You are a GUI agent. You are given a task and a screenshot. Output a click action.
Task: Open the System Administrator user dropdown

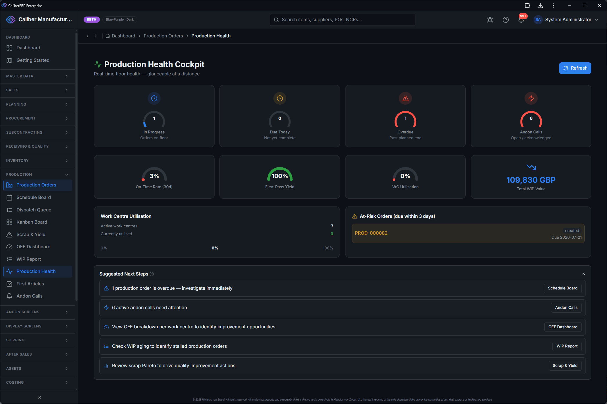coord(566,20)
